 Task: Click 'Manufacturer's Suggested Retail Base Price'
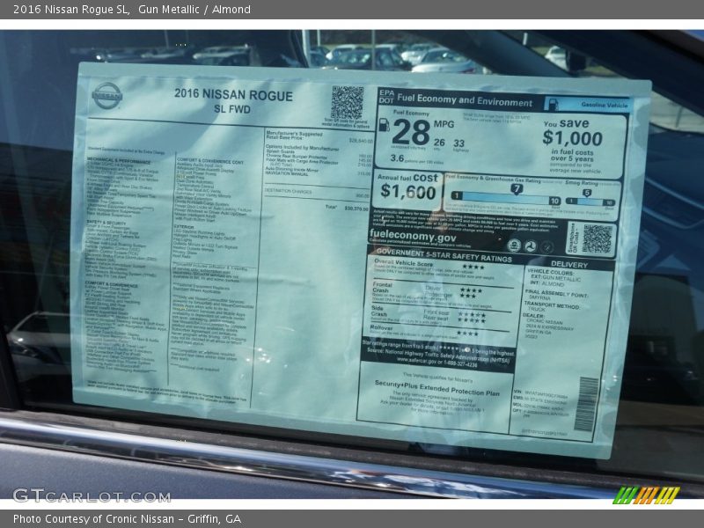coord(294,136)
